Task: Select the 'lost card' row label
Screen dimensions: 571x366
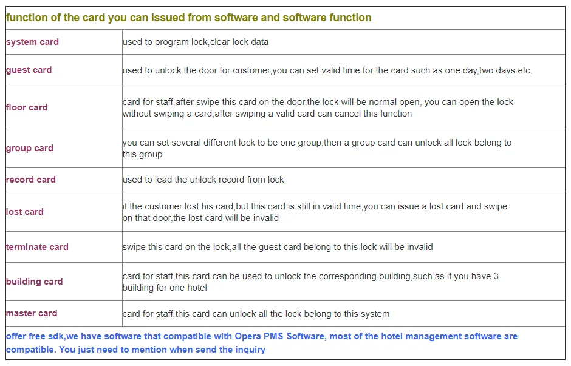Action: tap(25, 212)
